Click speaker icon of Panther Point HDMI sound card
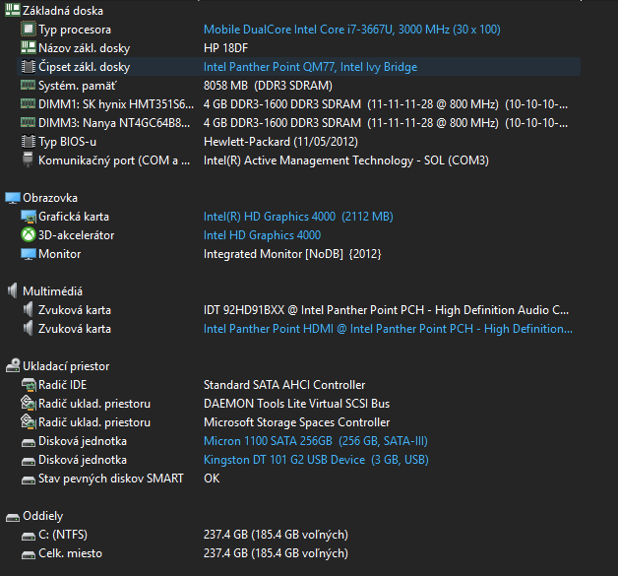Screen dimensions: 618x576 click(x=28, y=329)
